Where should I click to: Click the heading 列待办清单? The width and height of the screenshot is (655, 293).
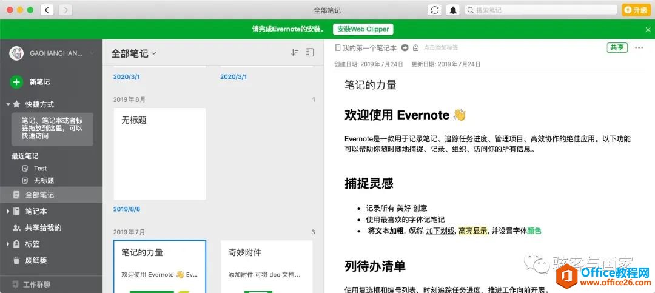[375, 266]
